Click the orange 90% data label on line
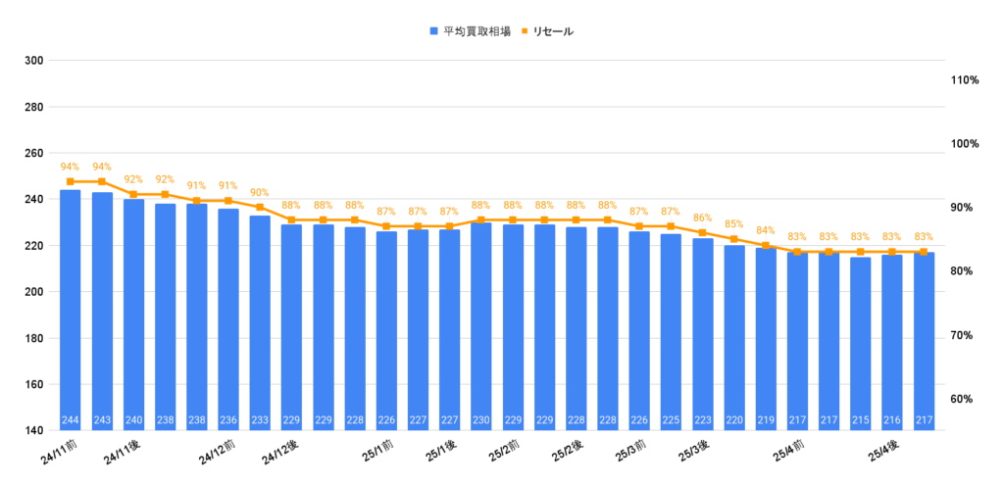The width and height of the screenshot is (1004, 486). [x=260, y=192]
